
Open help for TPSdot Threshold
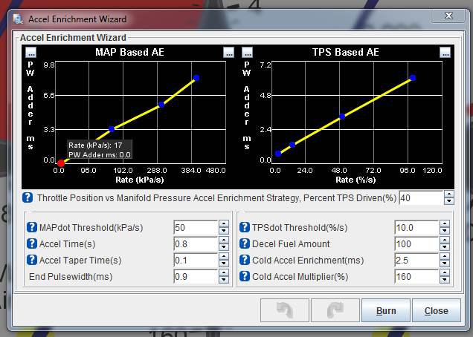pyautogui.click(x=245, y=228)
